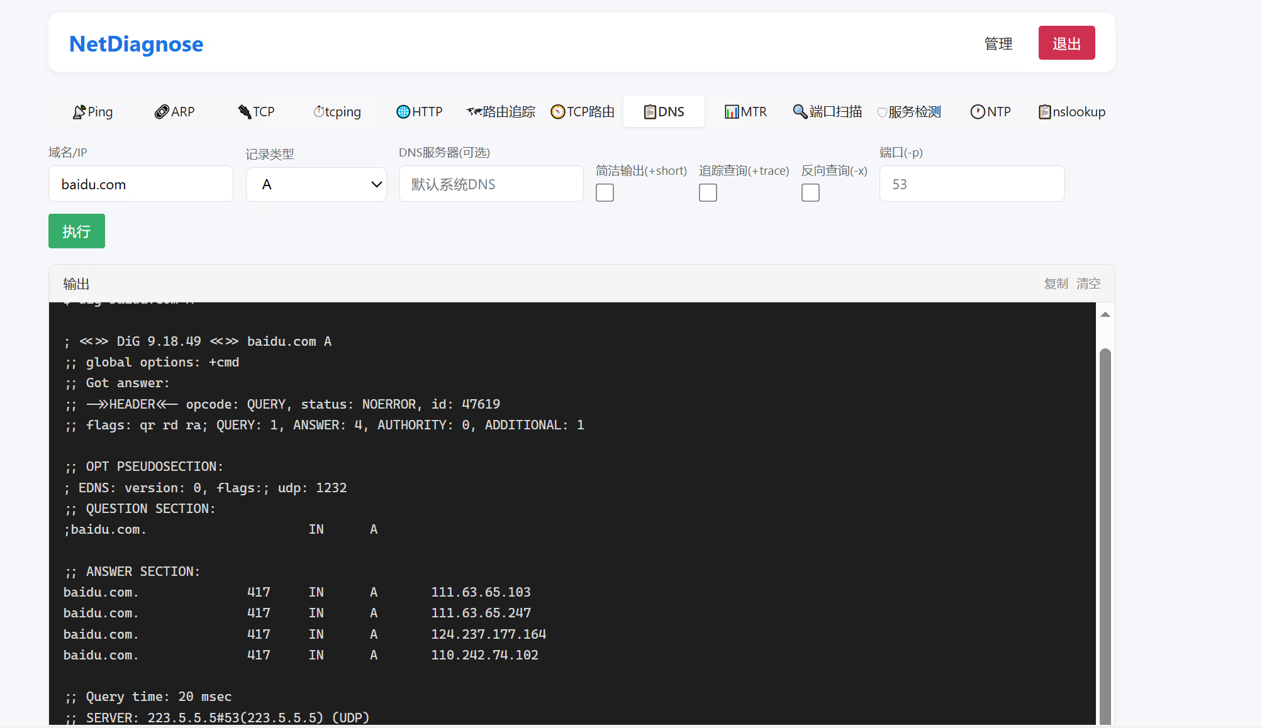Click the output scrollbar up arrow
The height and width of the screenshot is (728, 1262).
(x=1105, y=314)
